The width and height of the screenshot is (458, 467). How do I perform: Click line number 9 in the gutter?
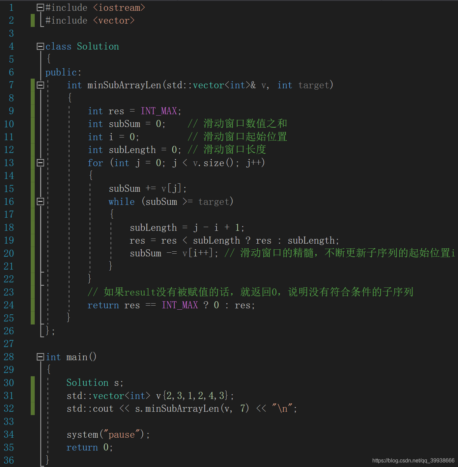[x=11, y=111]
